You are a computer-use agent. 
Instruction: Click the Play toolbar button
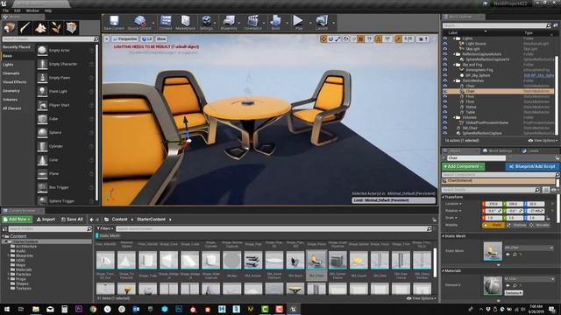[298, 23]
